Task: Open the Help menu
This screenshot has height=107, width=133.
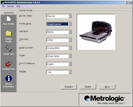Action: point(18,6)
